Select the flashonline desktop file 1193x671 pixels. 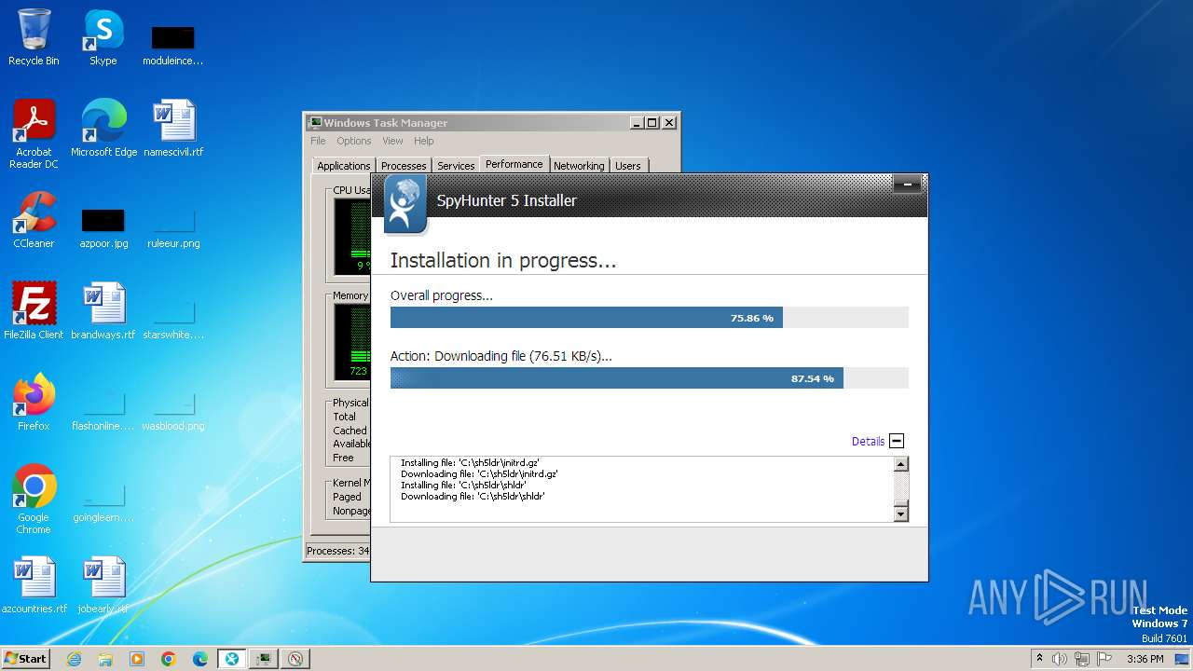[103, 411]
